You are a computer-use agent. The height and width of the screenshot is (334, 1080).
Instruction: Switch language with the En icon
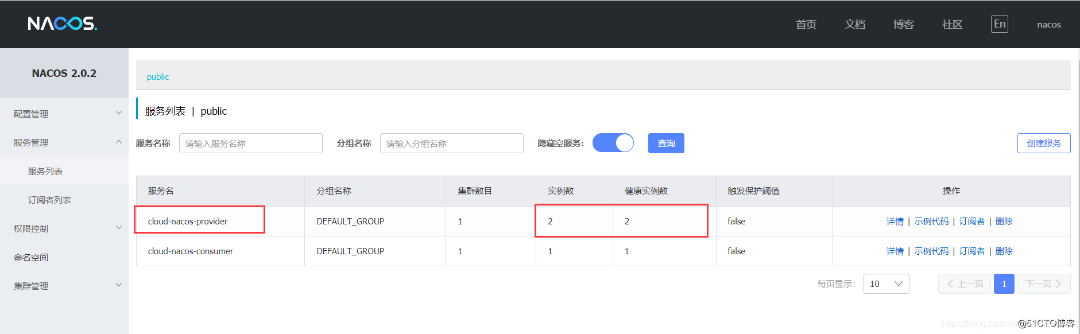point(999,24)
